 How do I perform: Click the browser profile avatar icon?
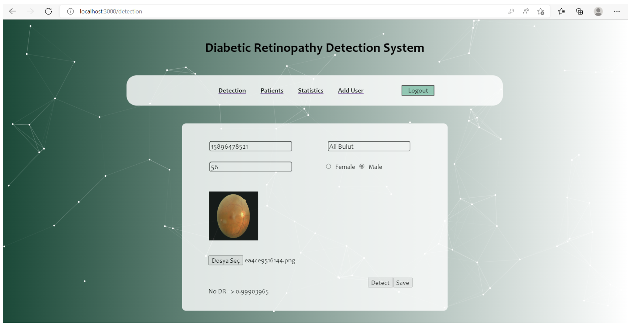598,11
